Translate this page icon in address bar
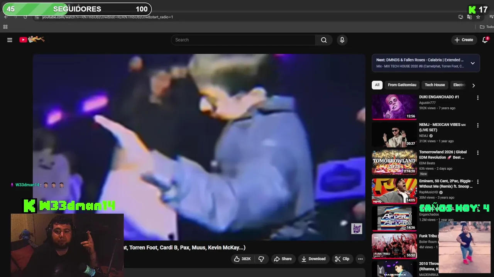 469,17
